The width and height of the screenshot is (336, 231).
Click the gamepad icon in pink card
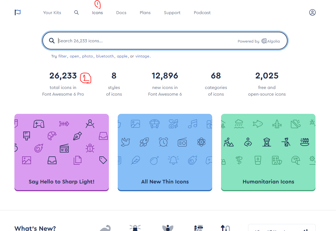tap(39, 124)
